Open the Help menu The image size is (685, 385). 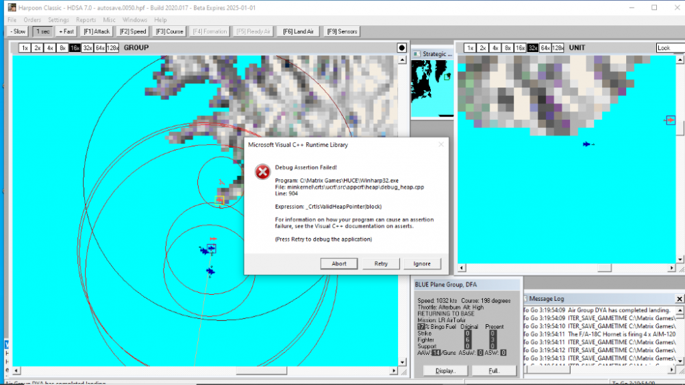point(160,20)
